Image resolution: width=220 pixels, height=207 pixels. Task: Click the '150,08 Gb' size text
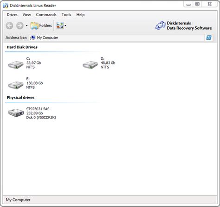tap(34, 83)
